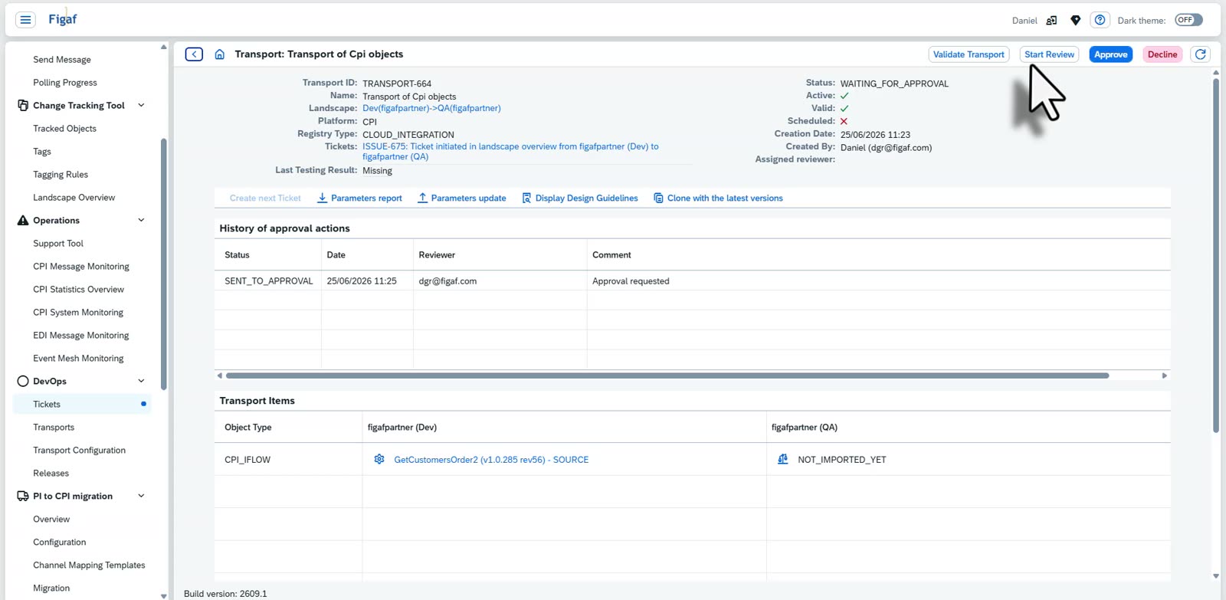This screenshot has width=1226, height=600.
Task: Approve the transport
Action: coord(1110,54)
